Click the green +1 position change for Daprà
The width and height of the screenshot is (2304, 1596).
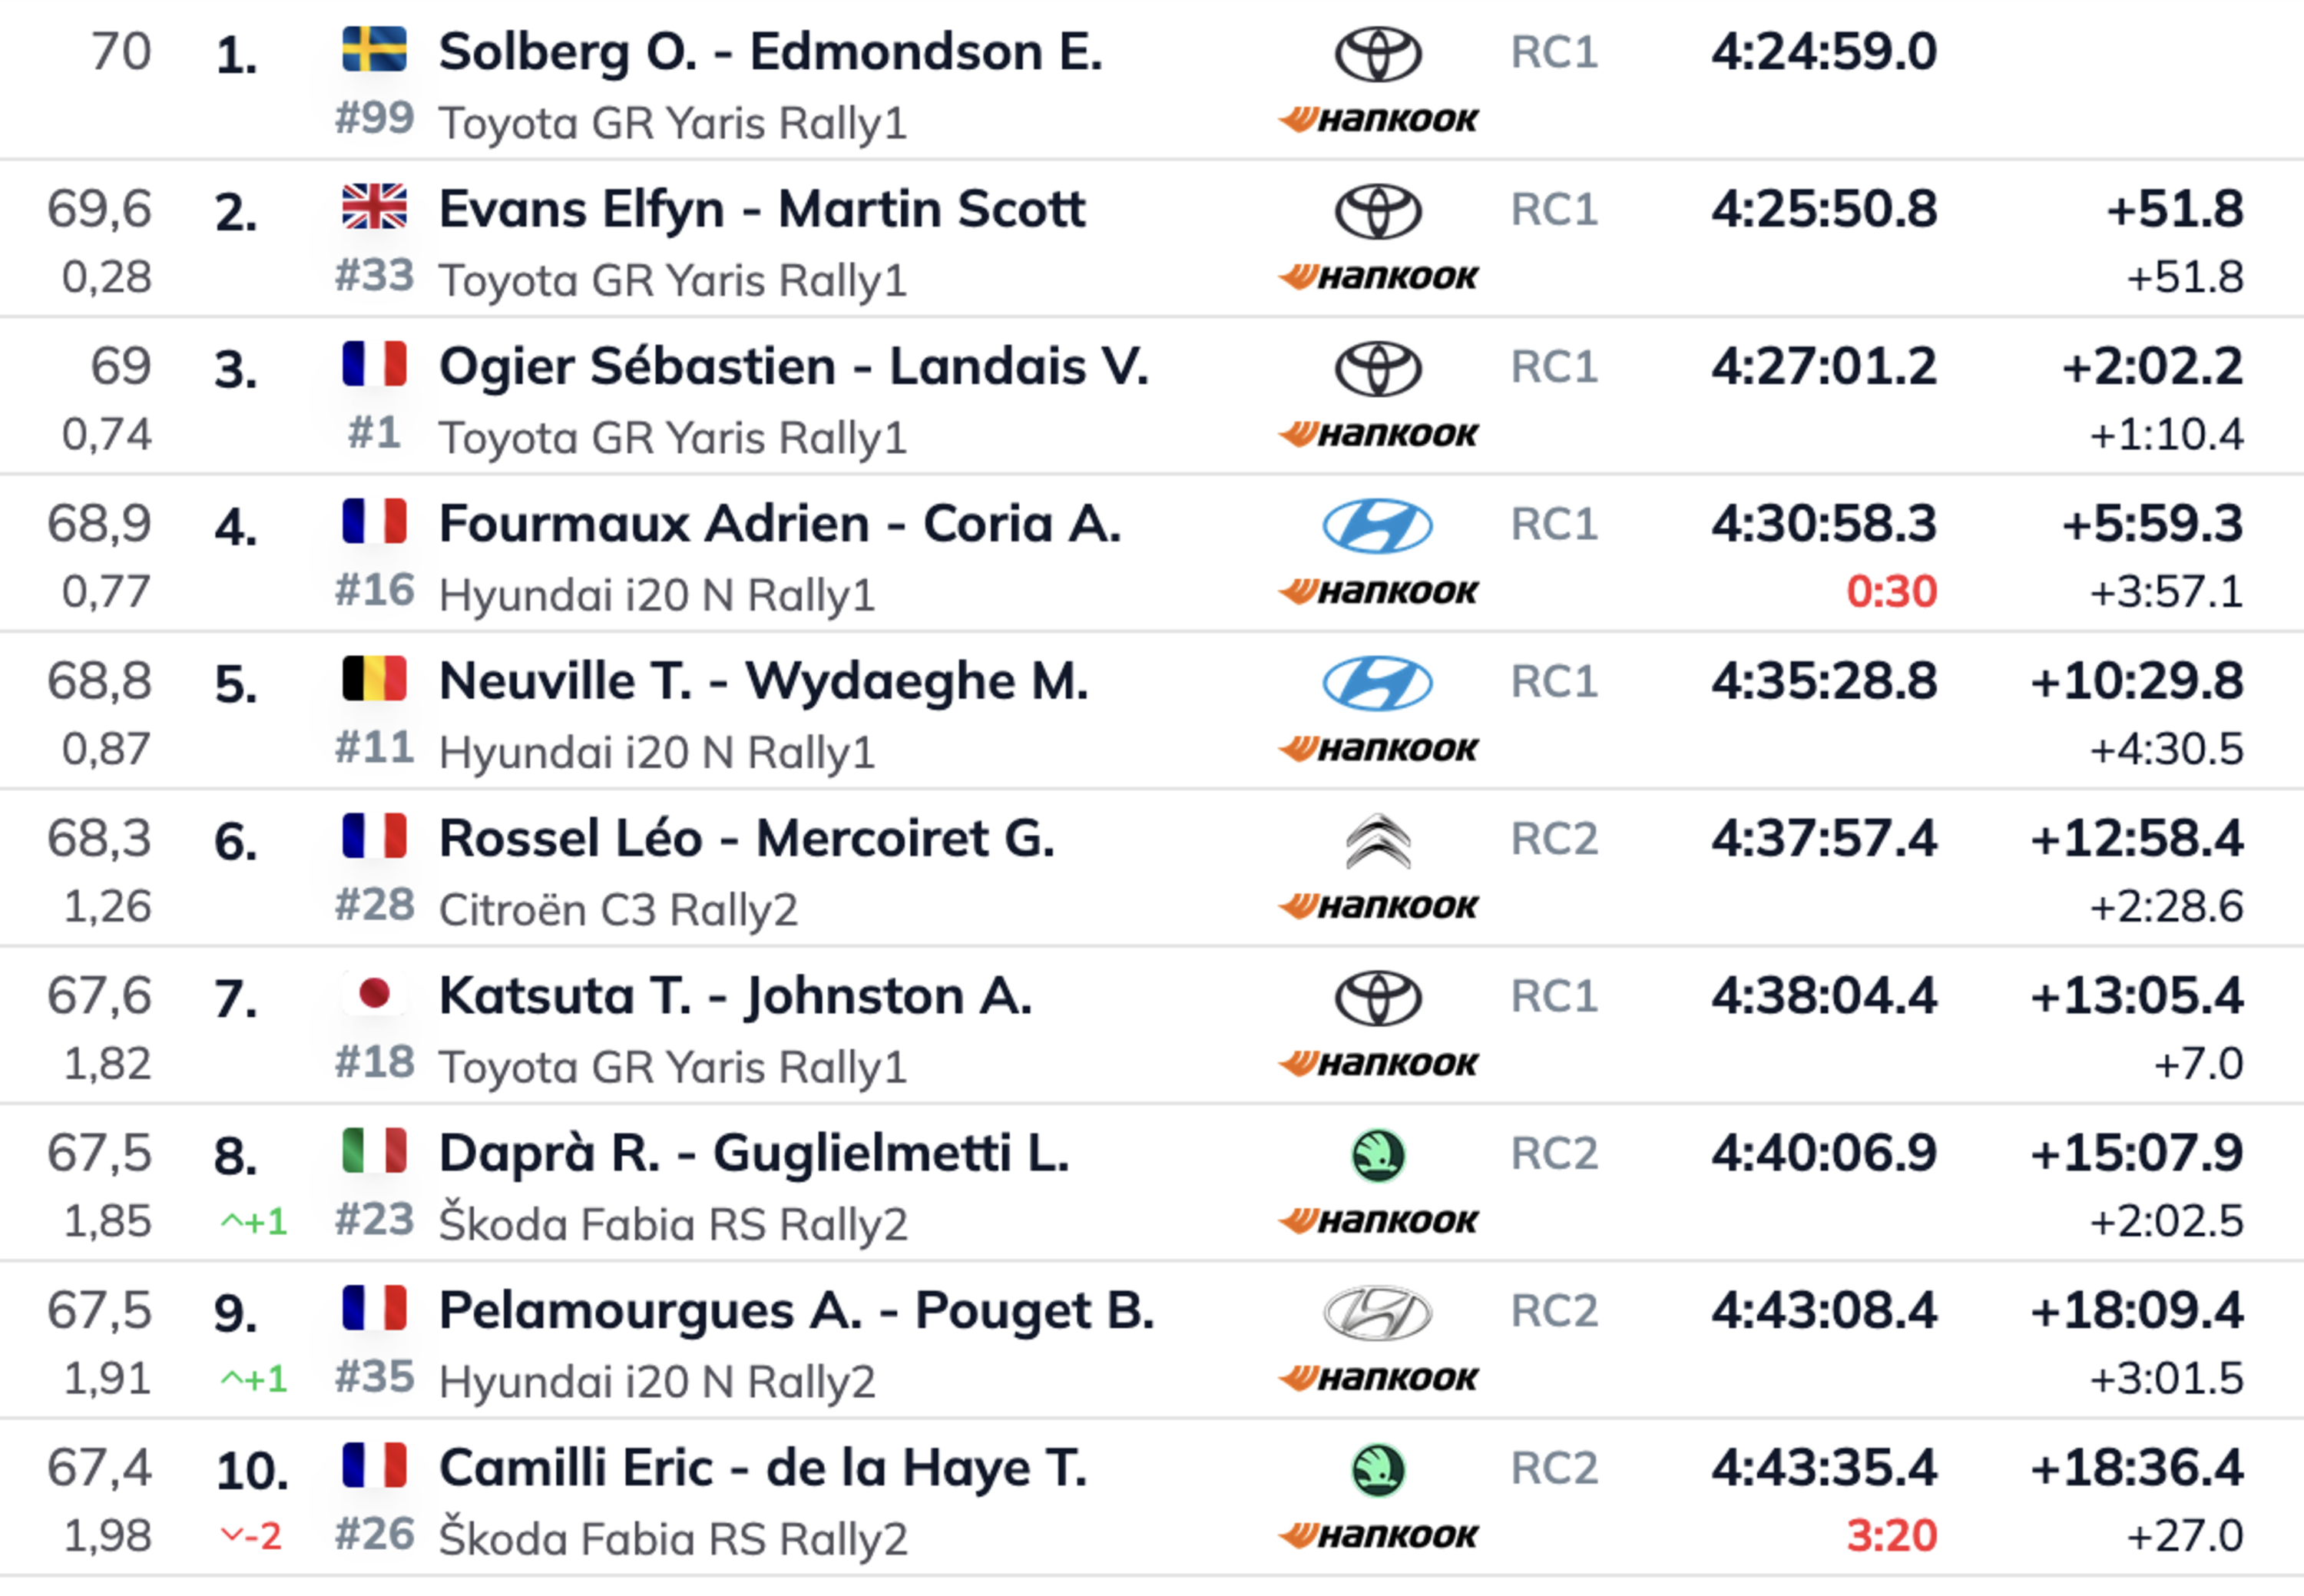[x=254, y=1222]
